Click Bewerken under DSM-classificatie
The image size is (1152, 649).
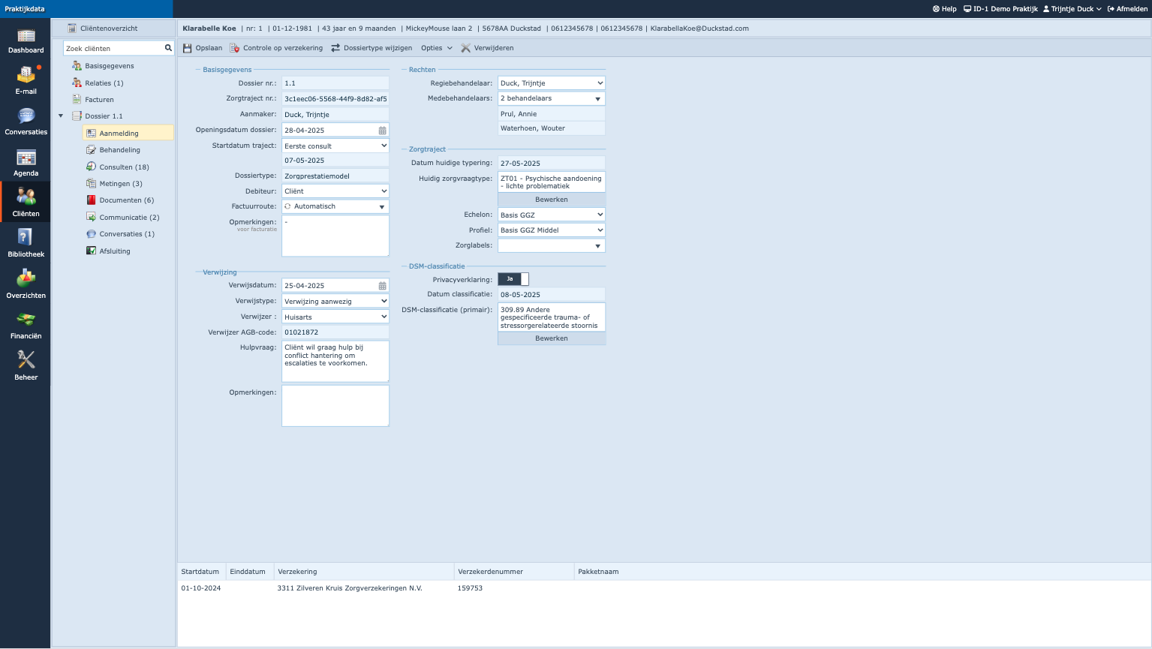551,338
